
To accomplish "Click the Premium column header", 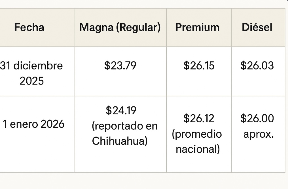I will (x=197, y=28).
